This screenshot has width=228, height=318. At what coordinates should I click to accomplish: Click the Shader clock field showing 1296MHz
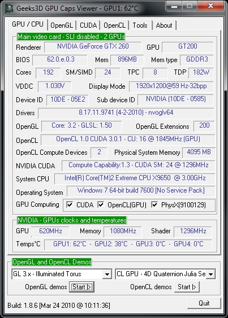193,232
